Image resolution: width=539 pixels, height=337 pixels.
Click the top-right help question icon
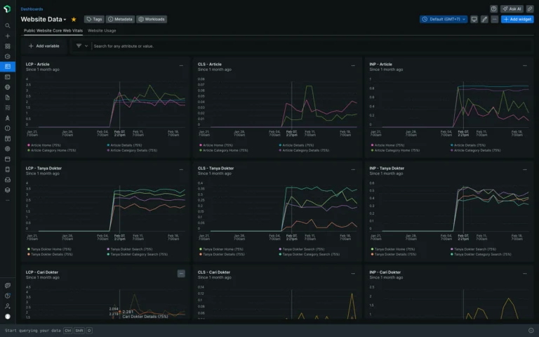[493, 9]
